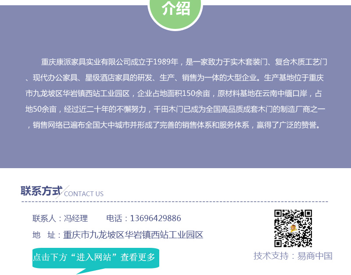Click the intro line mentioning 千田木门
This screenshot has height=275, width=351.
[175, 109]
